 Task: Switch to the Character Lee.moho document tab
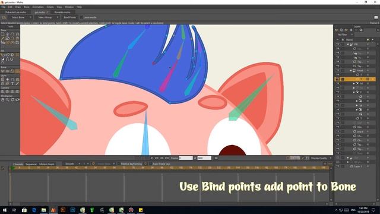[15, 12]
